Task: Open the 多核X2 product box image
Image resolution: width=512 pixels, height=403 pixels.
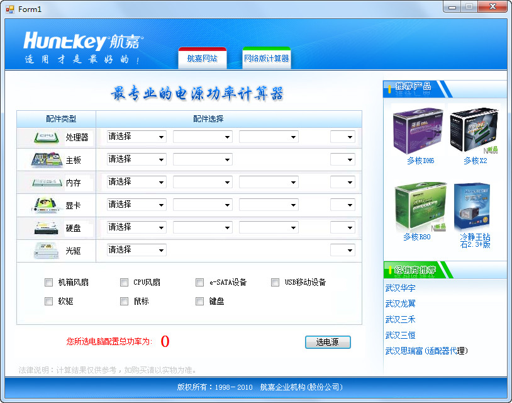Action: coord(474,130)
